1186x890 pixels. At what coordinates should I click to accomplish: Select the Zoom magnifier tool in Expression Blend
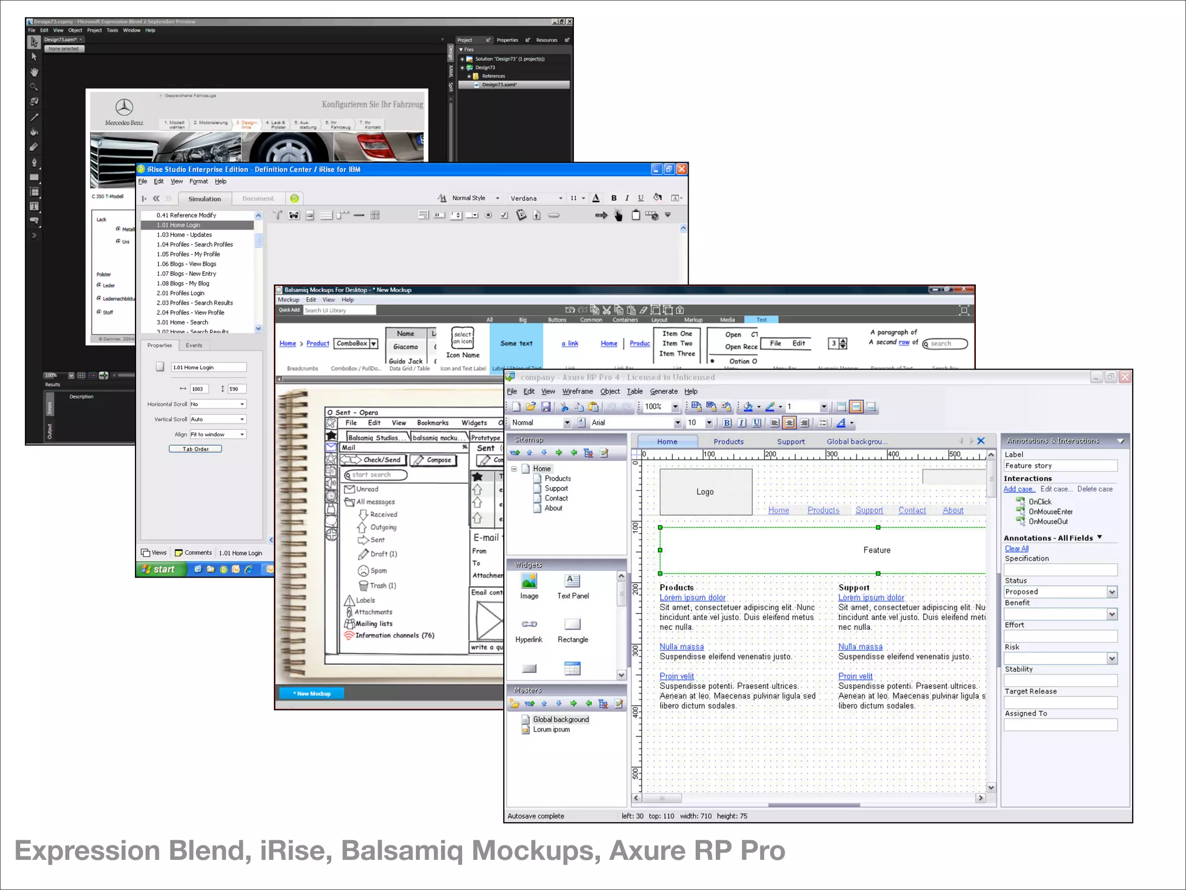click(34, 87)
